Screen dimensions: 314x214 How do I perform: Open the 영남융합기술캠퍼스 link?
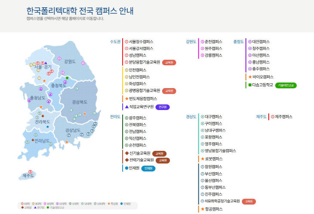[220, 150]
